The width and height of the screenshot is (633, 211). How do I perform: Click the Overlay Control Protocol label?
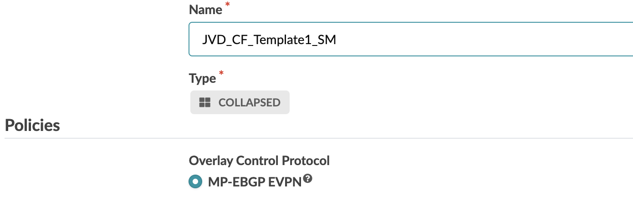259,161
